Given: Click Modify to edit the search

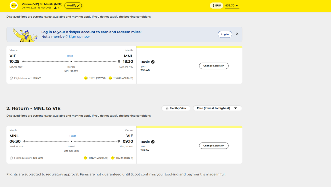Looking at the screenshot, I should 73,6.
